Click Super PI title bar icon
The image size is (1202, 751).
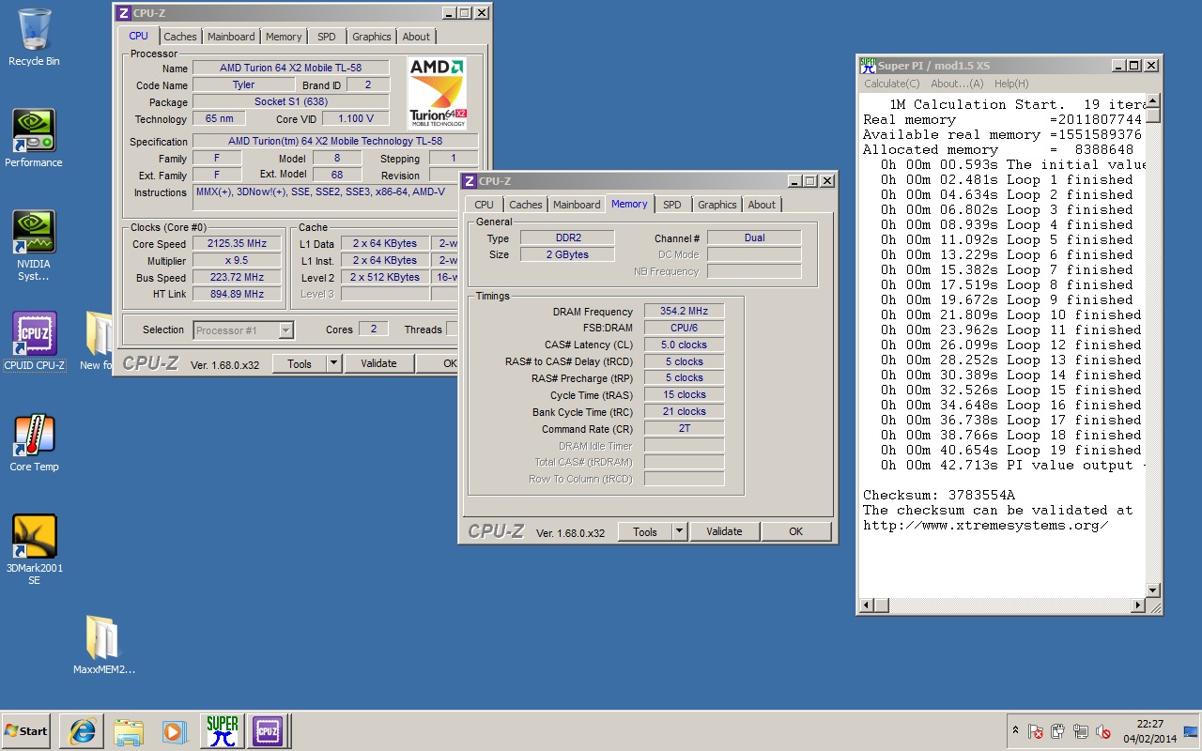(x=868, y=65)
